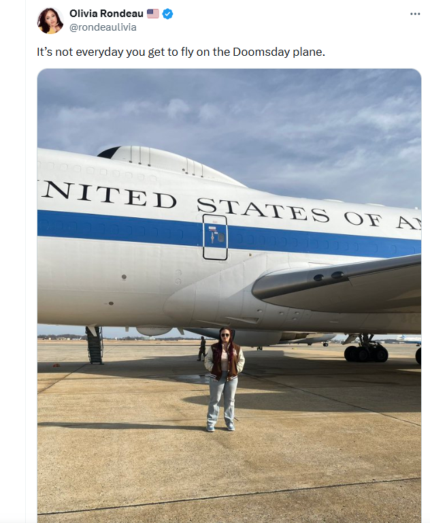The height and width of the screenshot is (523, 430).
Task: Click the landing gear wheels in the photo
Action: click(365, 353)
